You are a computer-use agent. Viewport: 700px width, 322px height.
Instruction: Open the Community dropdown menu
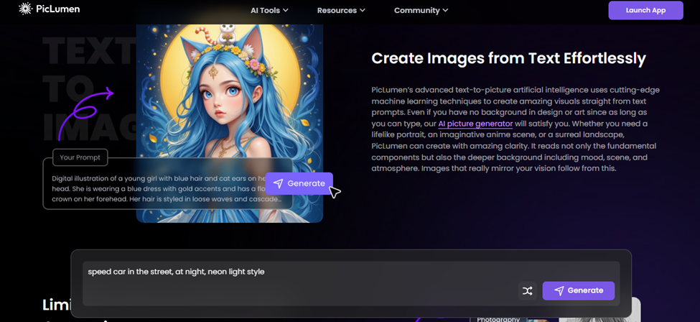(x=421, y=10)
